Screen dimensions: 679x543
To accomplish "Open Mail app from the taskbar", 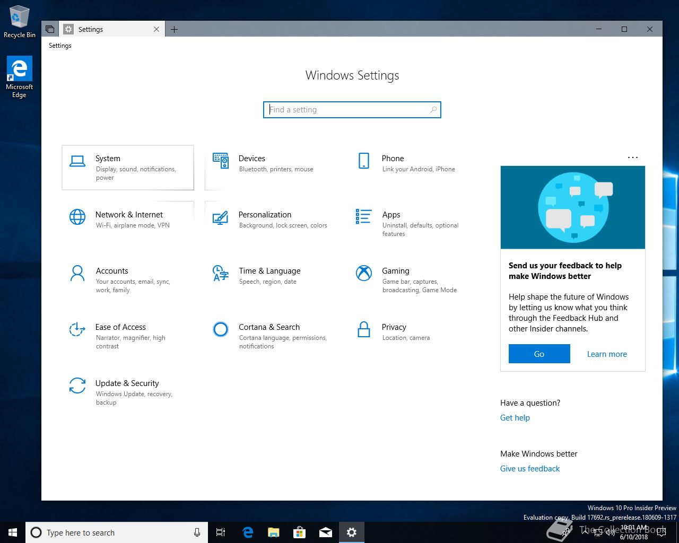I will click(x=326, y=532).
